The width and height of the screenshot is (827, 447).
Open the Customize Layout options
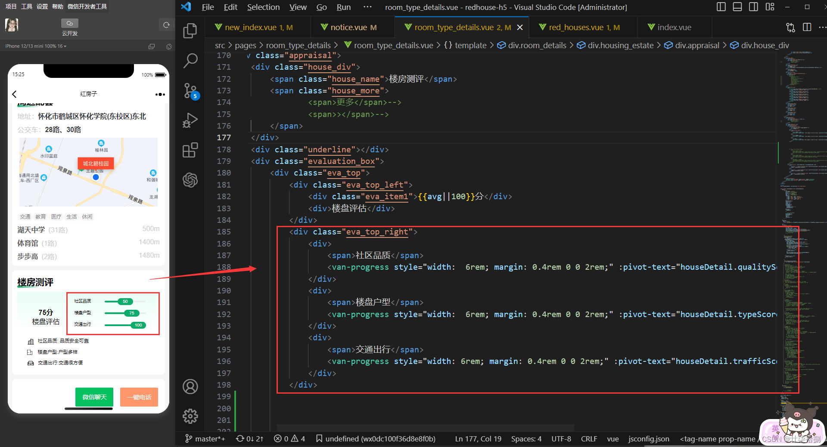pos(770,7)
